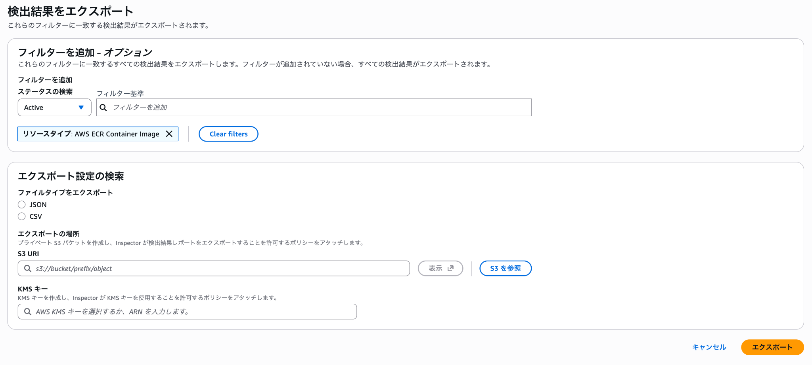Click the キャンセル link
The height and width of the screenshot is (365, 812).
tap(709, 347)
